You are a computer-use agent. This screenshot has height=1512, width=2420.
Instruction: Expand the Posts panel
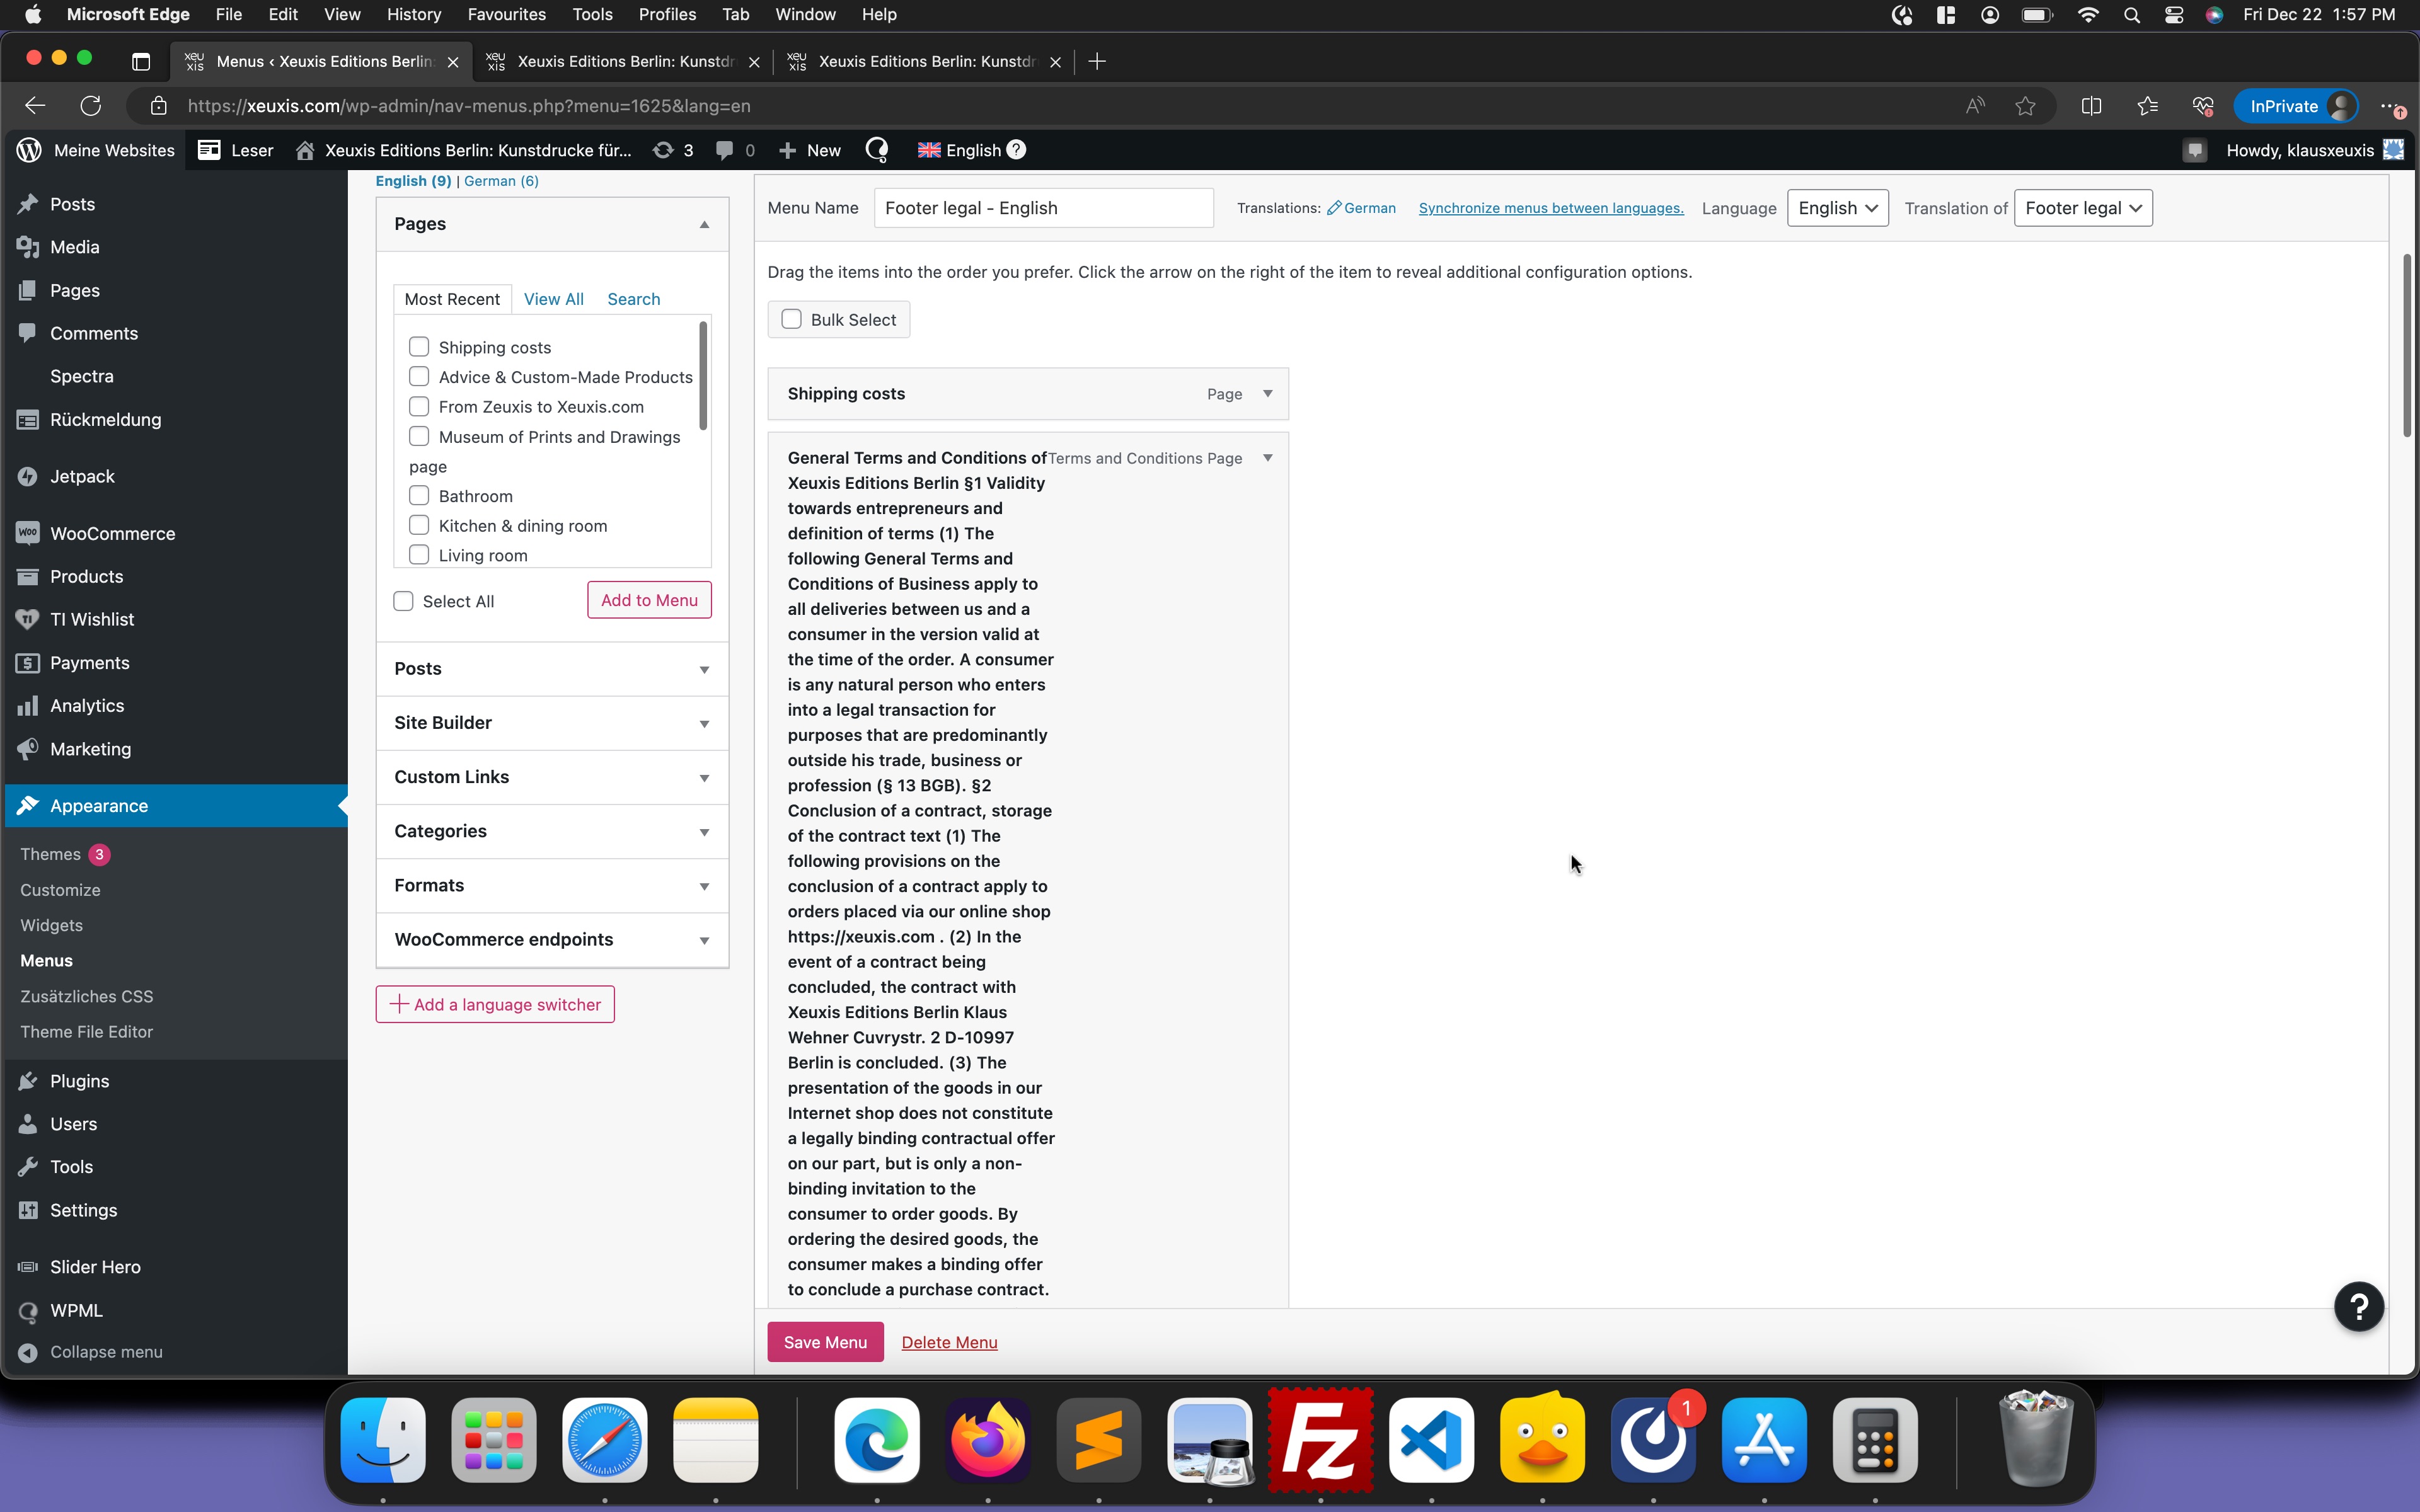pos(704,669)
